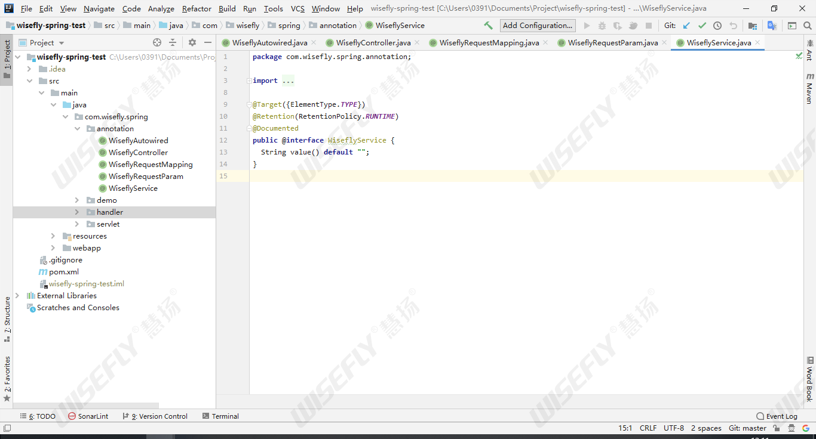Expand the handler package arrow
816x439 pixels.
[77, 212]
